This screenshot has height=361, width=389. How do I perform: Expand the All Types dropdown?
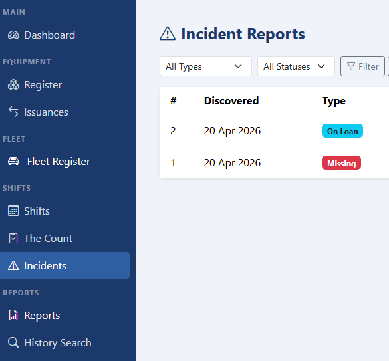205,66
